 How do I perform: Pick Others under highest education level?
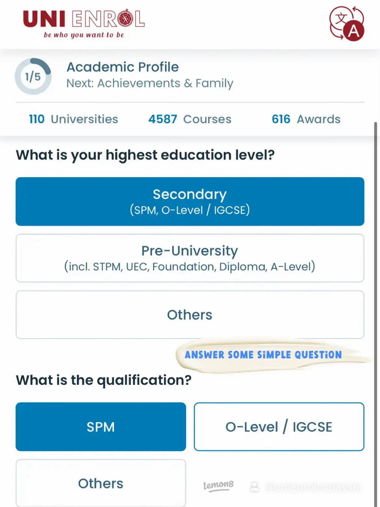(190, 315)
